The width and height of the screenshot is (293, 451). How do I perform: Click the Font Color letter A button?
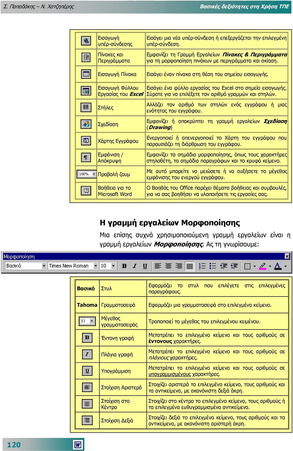click(x=277, y=266)
